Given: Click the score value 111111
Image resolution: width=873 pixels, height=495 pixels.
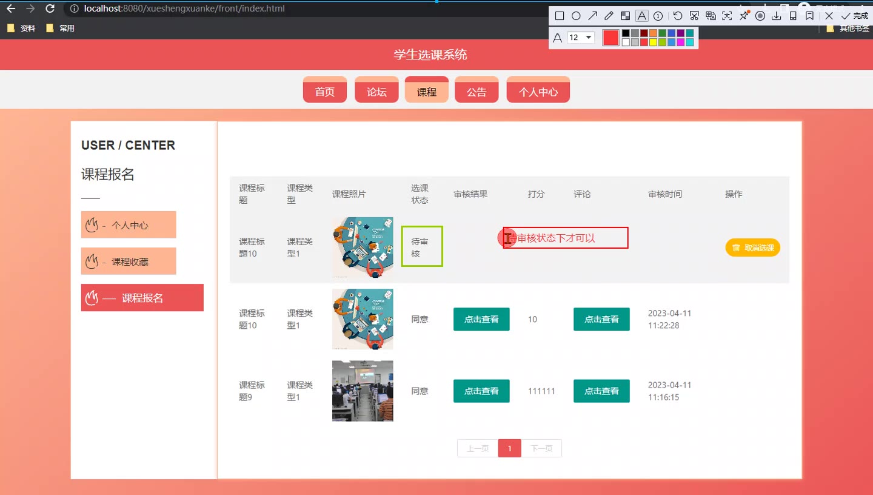Looking at the screenshot, I should point(541,391).
